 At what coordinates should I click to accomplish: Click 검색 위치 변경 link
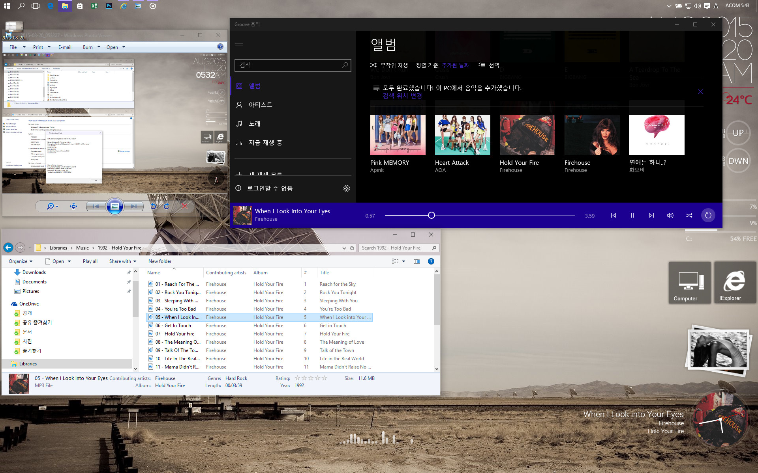pos(402,96)
